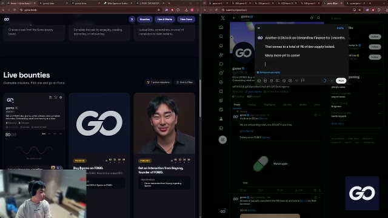This screenshot has width=388, height=218.
Task: Add media image icon in compose toolbar
Action: pyautogui.click(x=259, y=81)
